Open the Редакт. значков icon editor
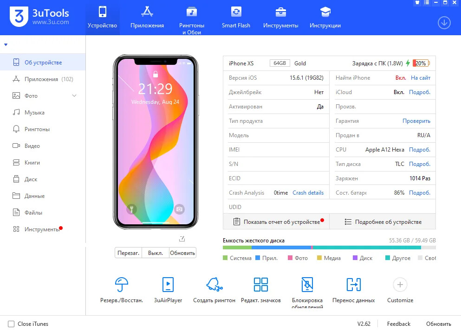Viewport: 461px width, 330px height. pos(260,285)
